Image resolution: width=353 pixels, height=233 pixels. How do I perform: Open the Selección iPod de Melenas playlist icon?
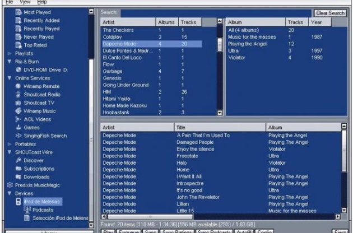pyautogui.click(x=27, y=218)
